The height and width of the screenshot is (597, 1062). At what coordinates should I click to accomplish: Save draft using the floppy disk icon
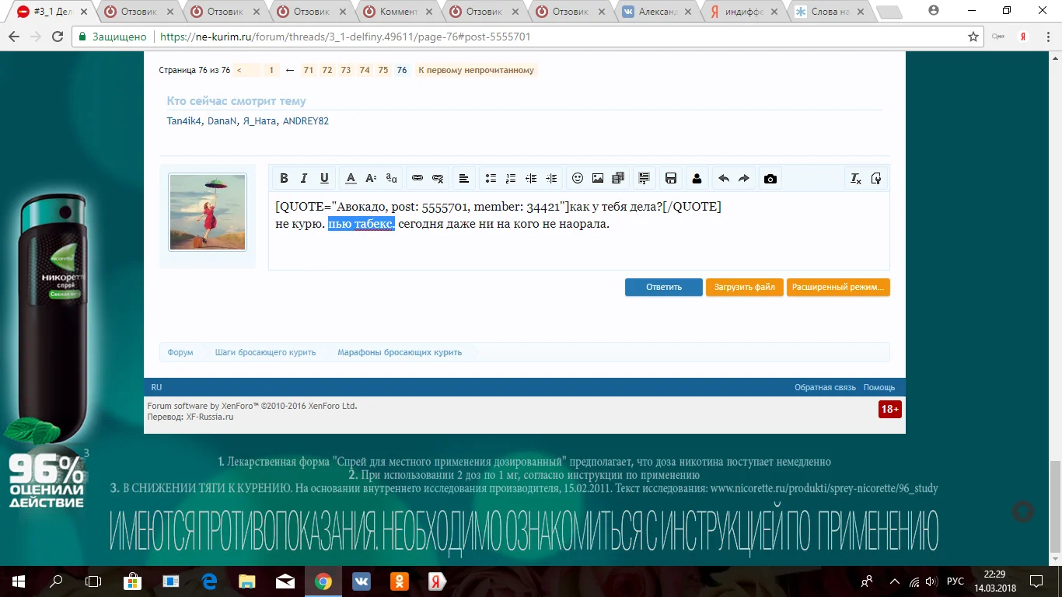click(671, 178)
